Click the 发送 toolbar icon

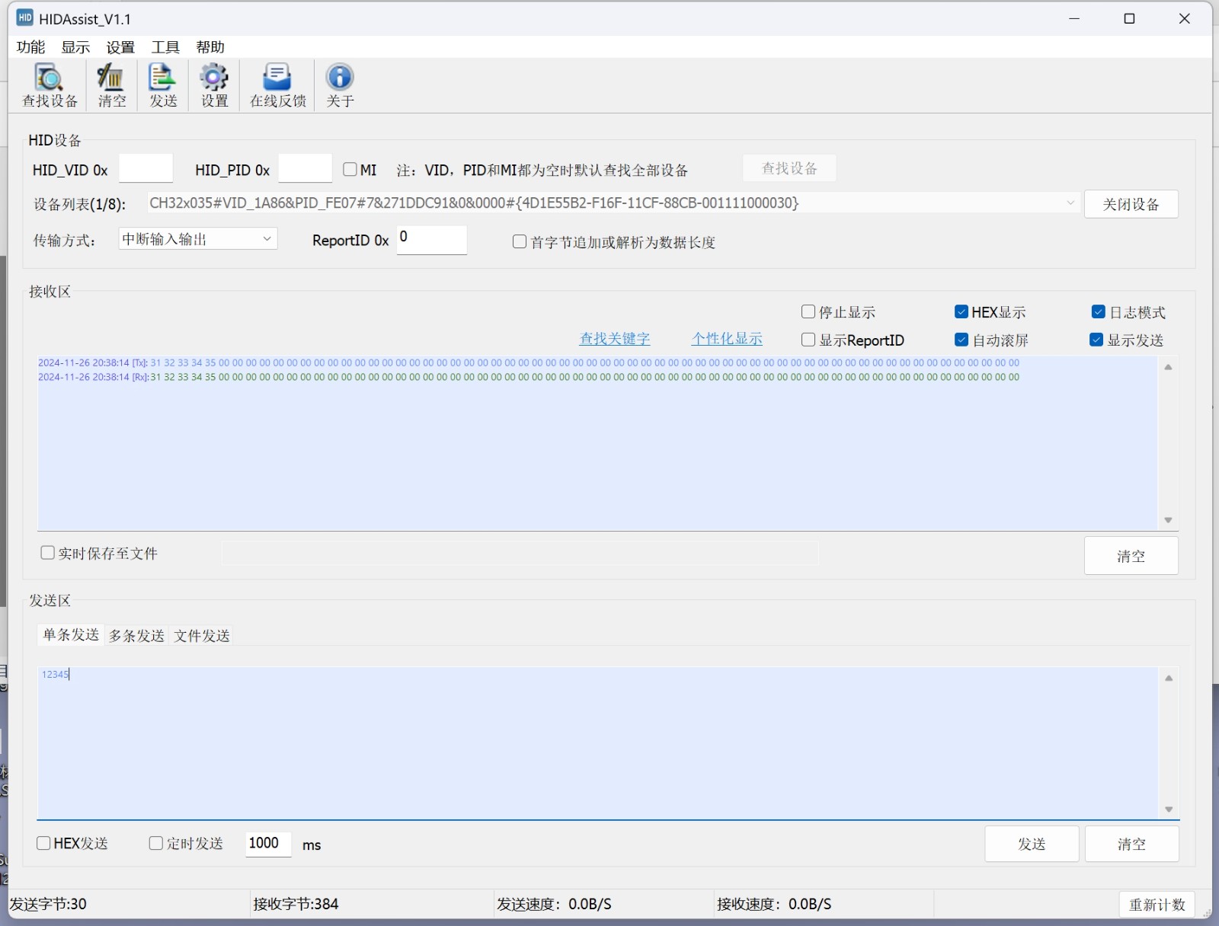point(163,85)
